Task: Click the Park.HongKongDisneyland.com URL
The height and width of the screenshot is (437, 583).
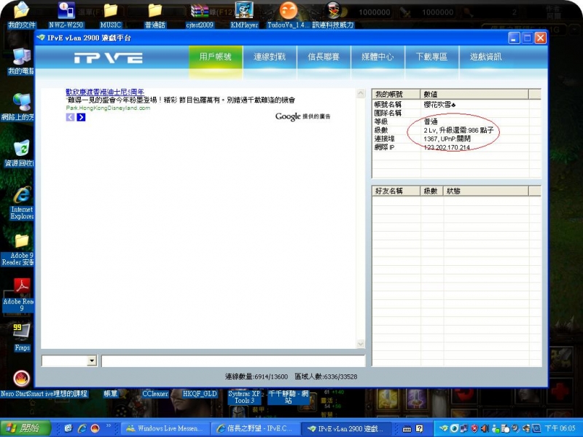Action: 108,108
